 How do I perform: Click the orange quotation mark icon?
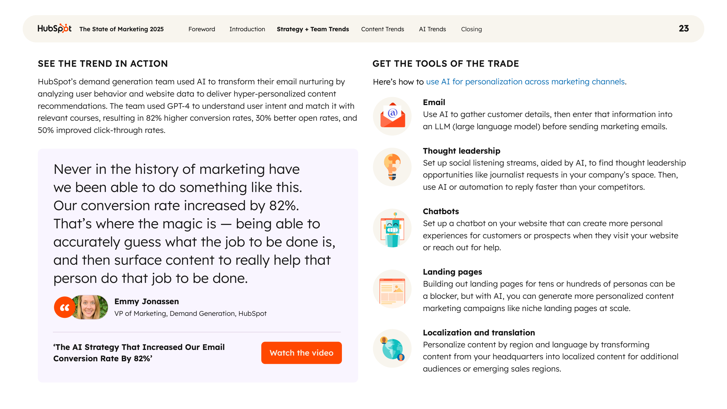coord(65,307)
